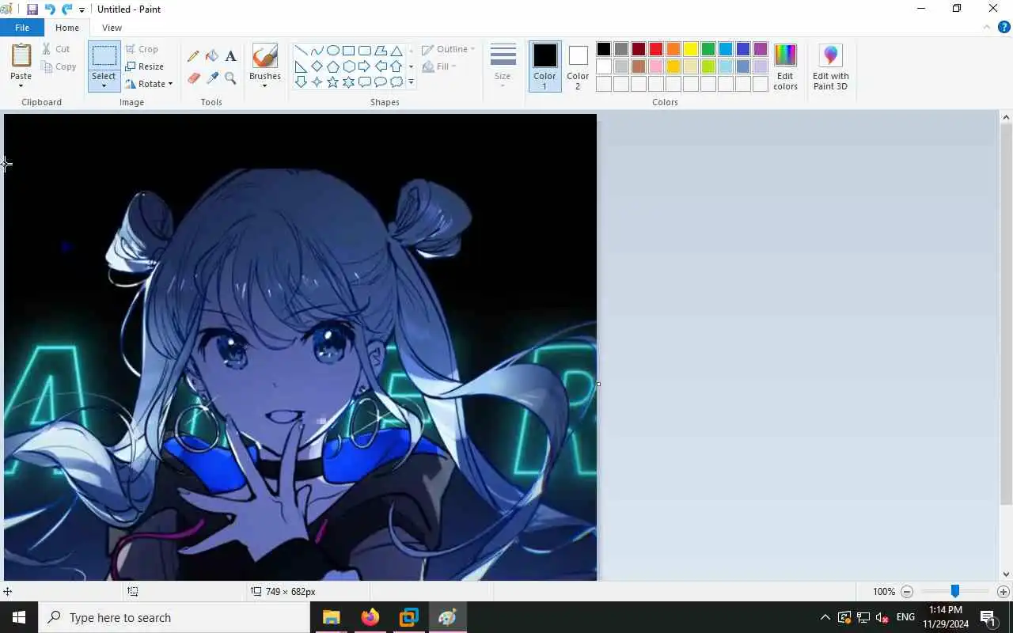Image resolution: width=1013 pixels, height=633 pixels.
Task: Select the Color picker eyedropper tool
Action: [x=212, y=78]
